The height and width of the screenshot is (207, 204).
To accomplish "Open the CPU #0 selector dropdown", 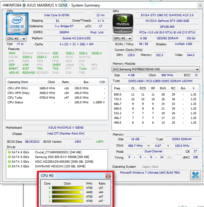I will (16, 38).
